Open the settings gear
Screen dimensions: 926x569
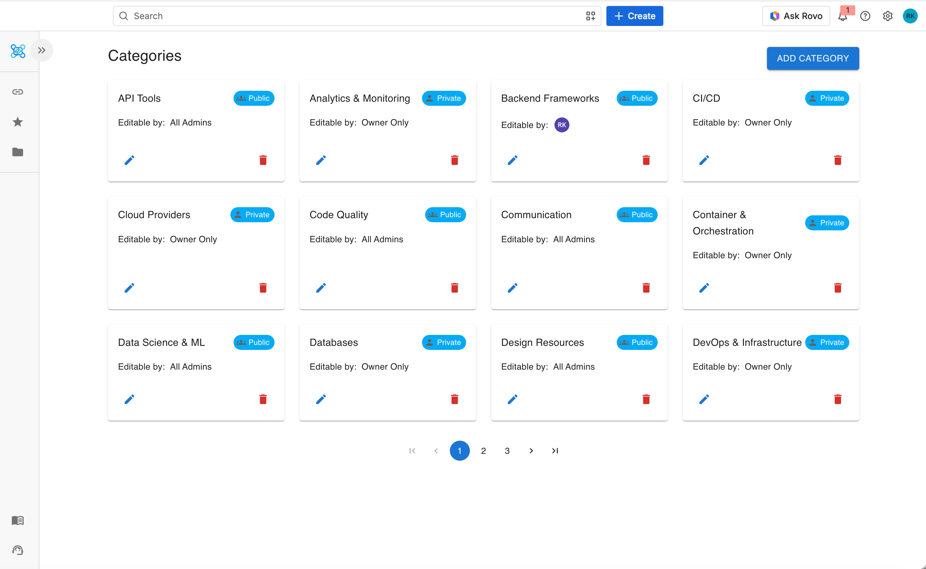887,16
